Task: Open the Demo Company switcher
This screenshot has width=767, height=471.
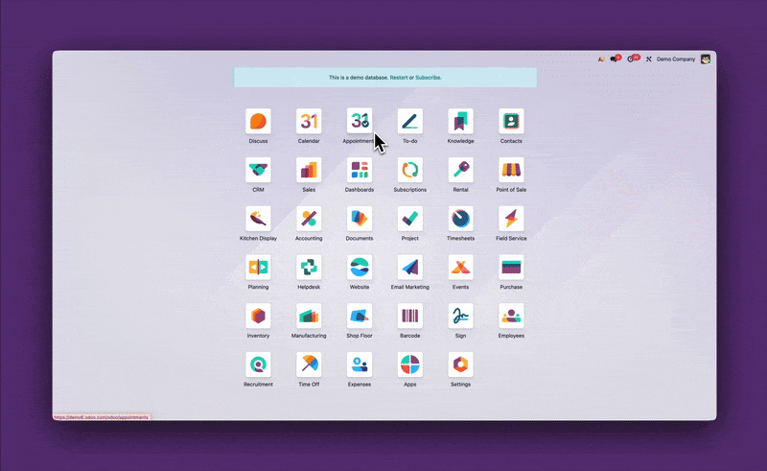Action: tap(676, 59)
